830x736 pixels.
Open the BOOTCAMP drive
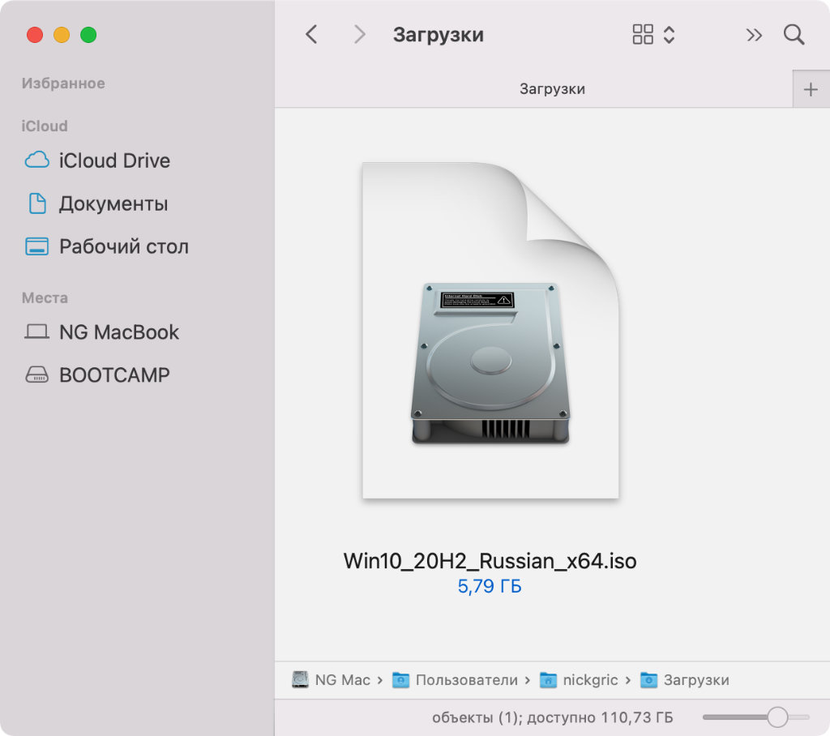[113, 375]
